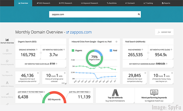
Task: Toggle Paid series in chart legend
Action: 113,50
